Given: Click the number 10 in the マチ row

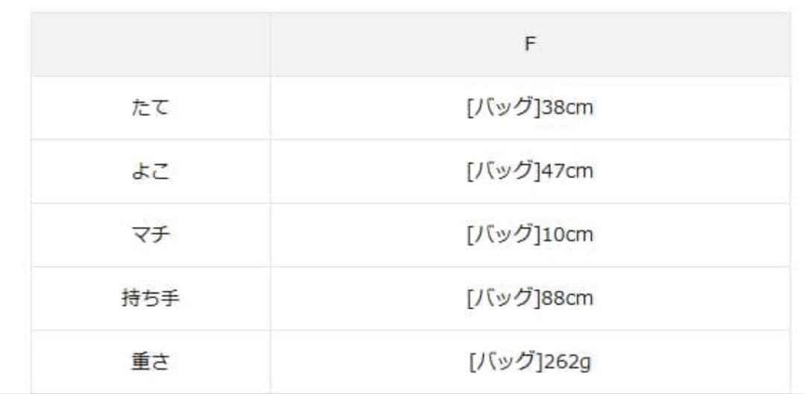Looking at the screenshot, I should pyautogui.click(x=553, y=235).
